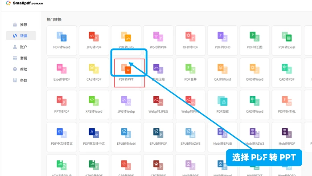Open the PPT转PDF converter tile
Screen dimensions: 312x176
click(62, 105)
